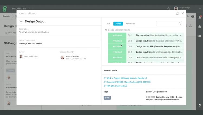Expand the Projects dropdown chevron
This screenshot has width=203, height=115.
[x=30, y=9]
